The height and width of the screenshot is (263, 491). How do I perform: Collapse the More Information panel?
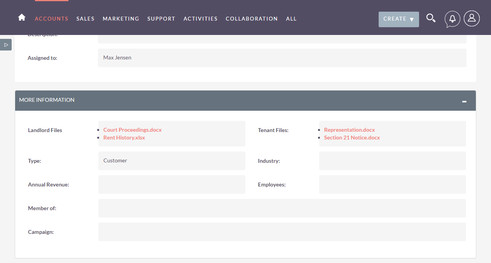464,101
